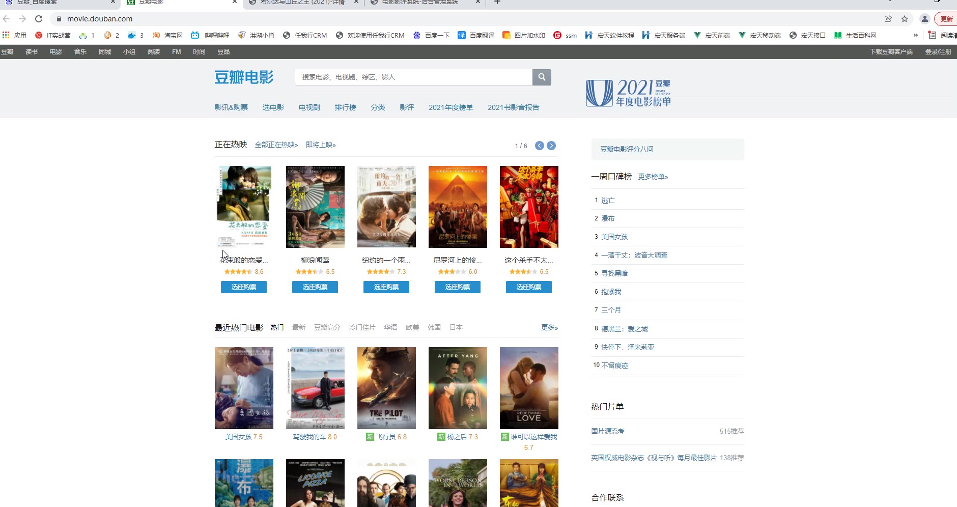Viewport: 957px width, 507px height.
Task: Open the 宏天软件教程 bookmark
Action: 610,35
